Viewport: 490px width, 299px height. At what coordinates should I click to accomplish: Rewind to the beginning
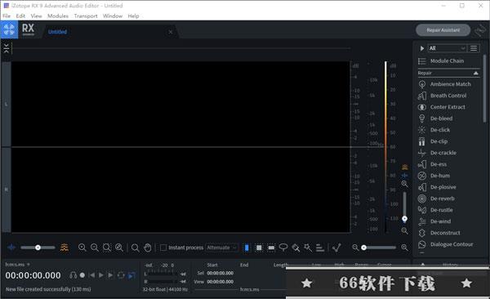(91, 275)
